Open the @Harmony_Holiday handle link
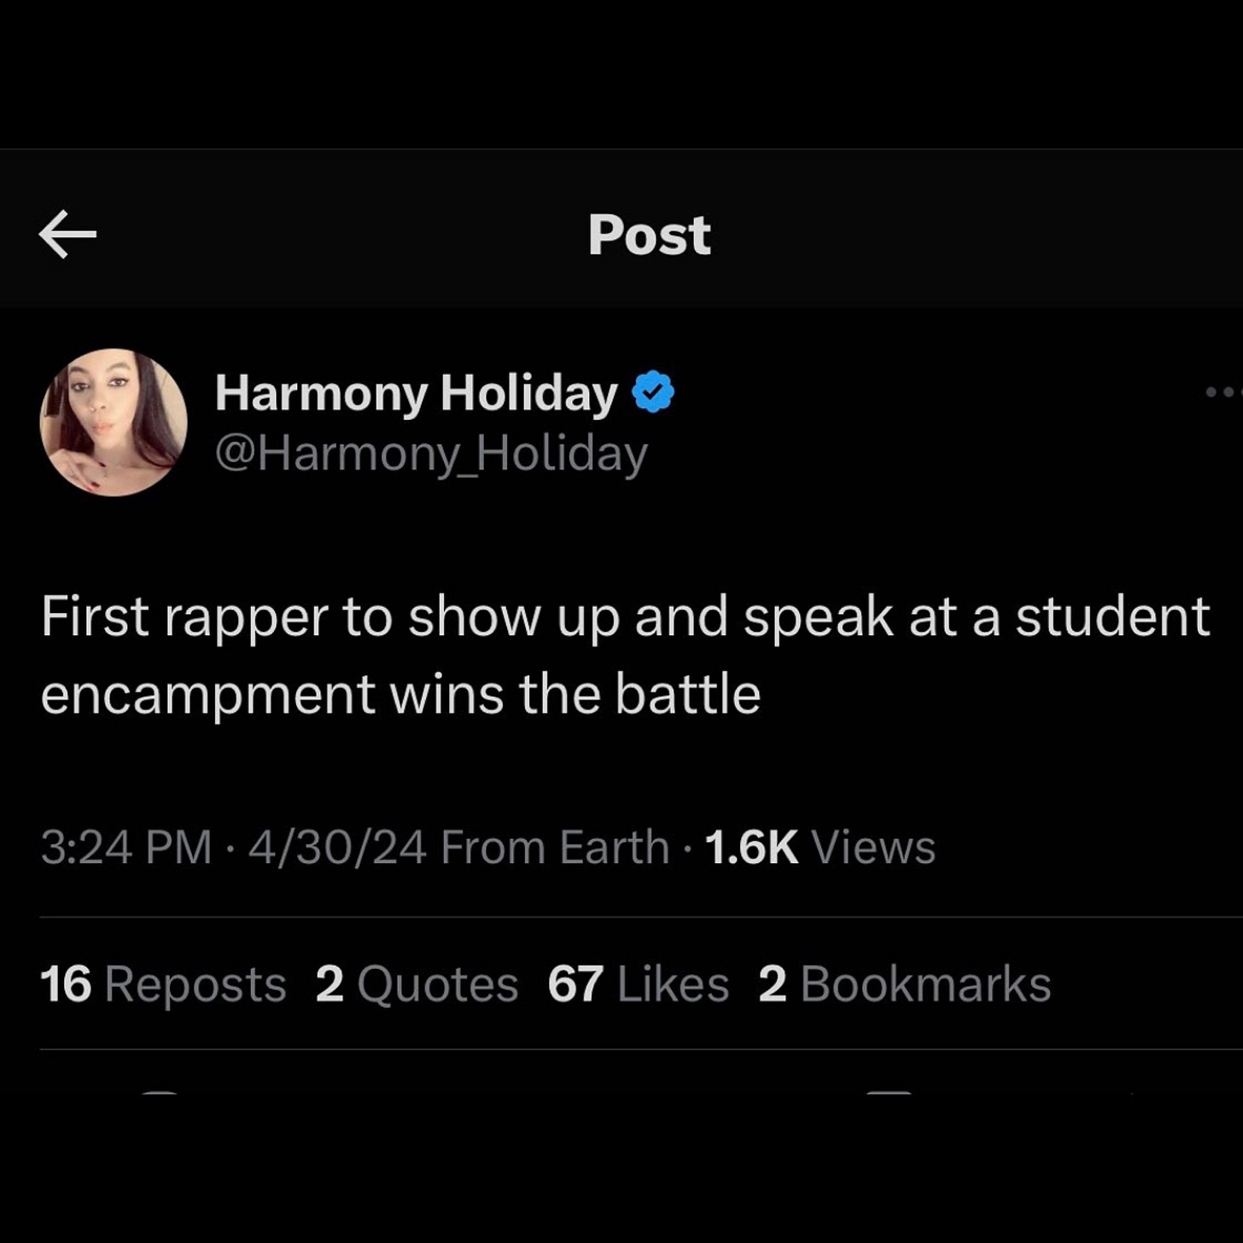The height and width of the screenshot is (1243, 1243). [431, 453]
